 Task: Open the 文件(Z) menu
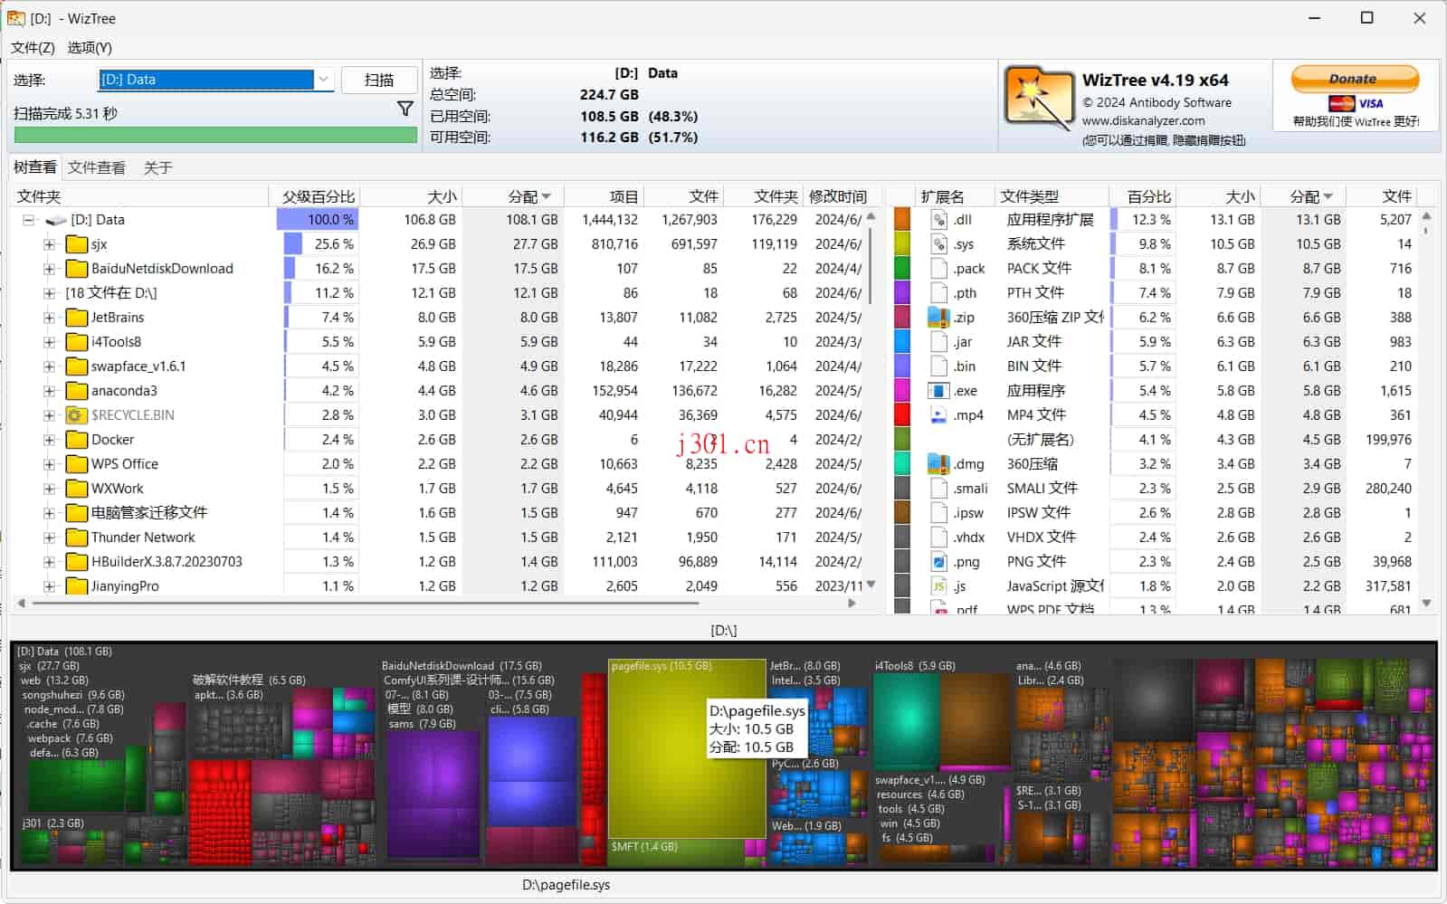[33, 47]
